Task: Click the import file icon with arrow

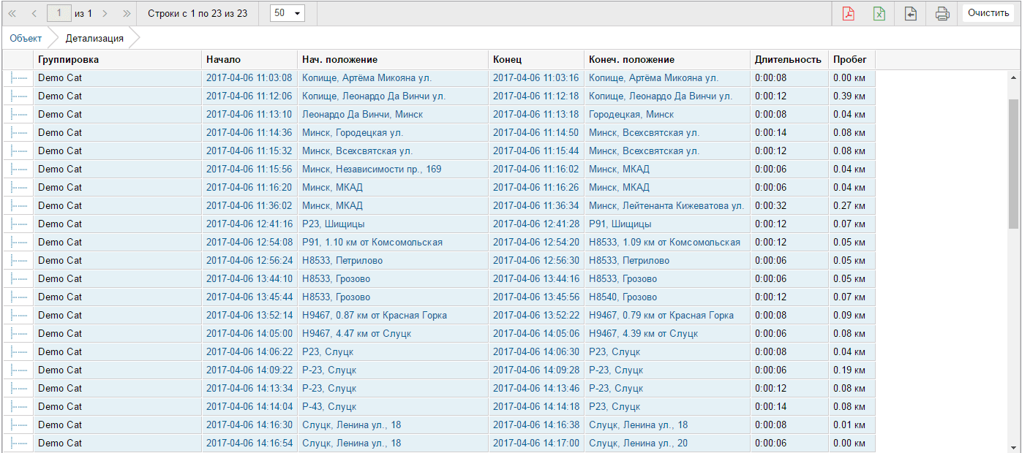Action: (x=910, y=13)
